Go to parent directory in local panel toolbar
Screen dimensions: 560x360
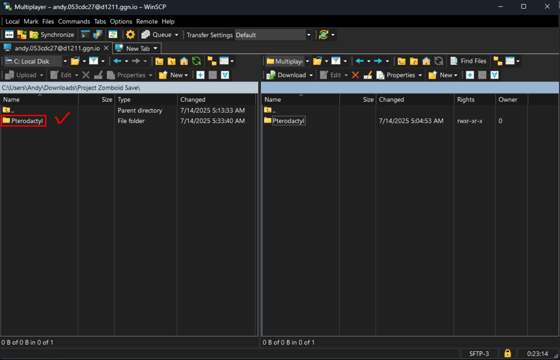[159, 61]
